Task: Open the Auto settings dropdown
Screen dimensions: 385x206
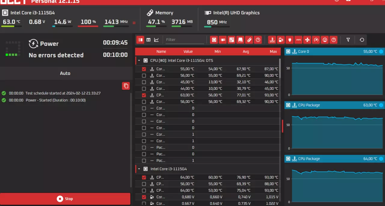Action: click(x=65, y=73)
